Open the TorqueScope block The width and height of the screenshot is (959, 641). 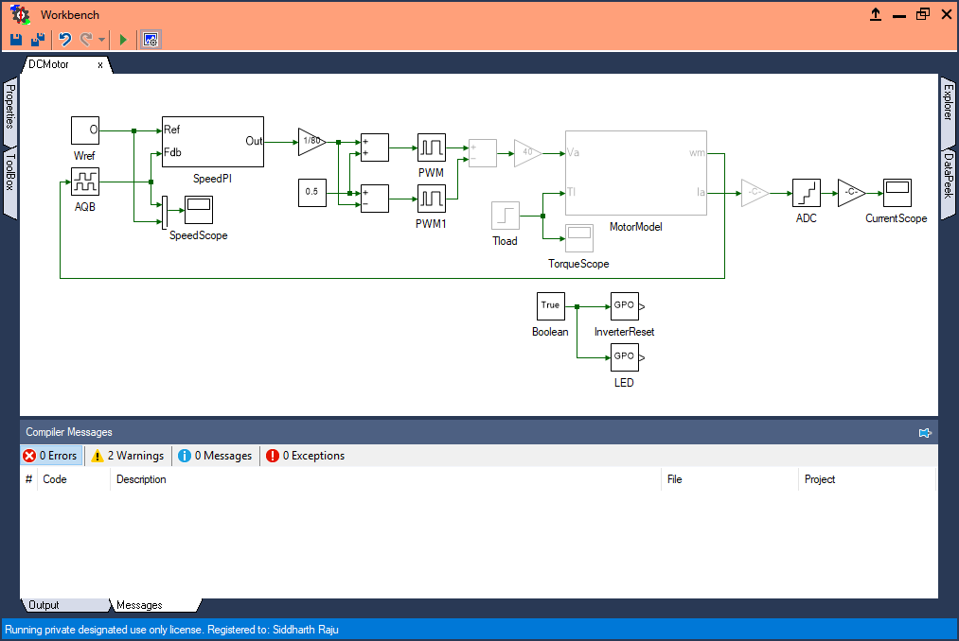click(578, 238)
